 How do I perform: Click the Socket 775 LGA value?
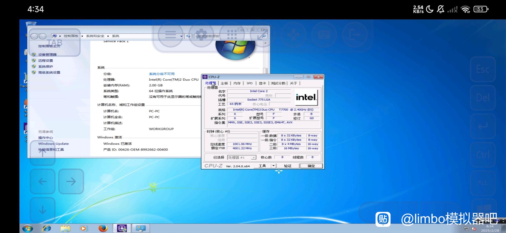pyautogui.click(x=259, y=100)
